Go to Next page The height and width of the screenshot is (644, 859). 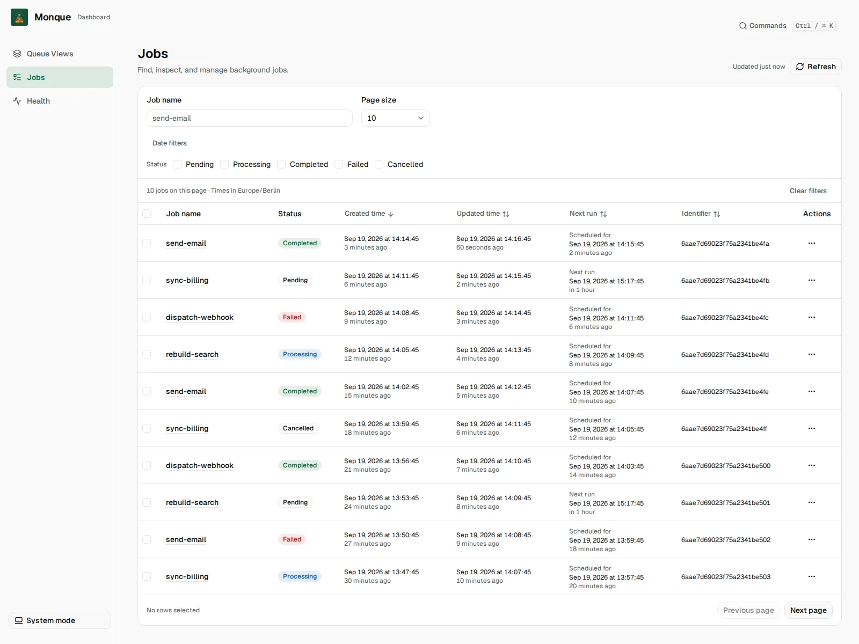[x=808, y=610]
